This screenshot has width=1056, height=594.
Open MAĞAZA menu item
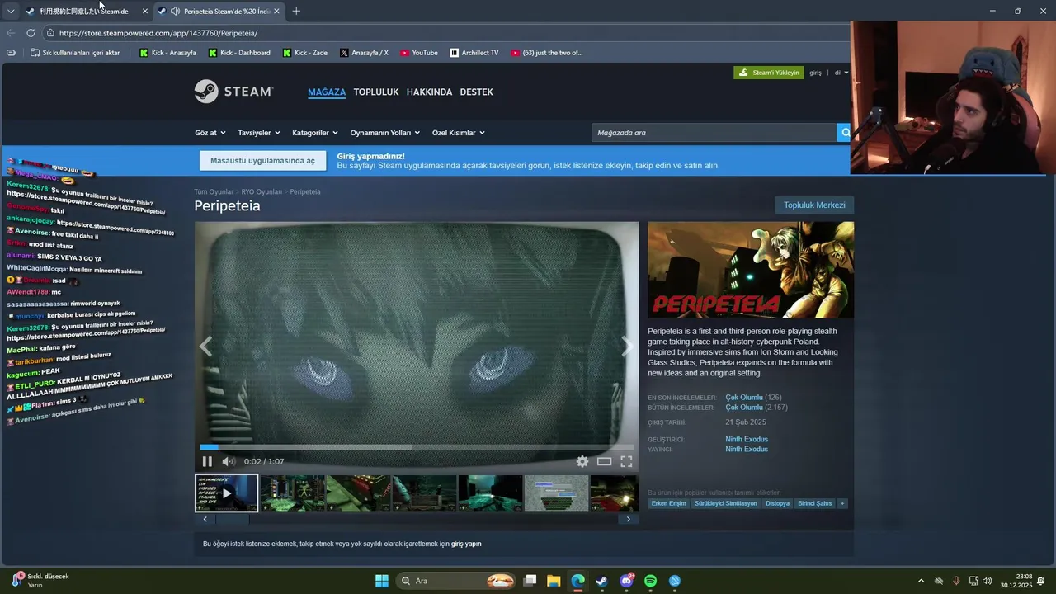point(327,92)
